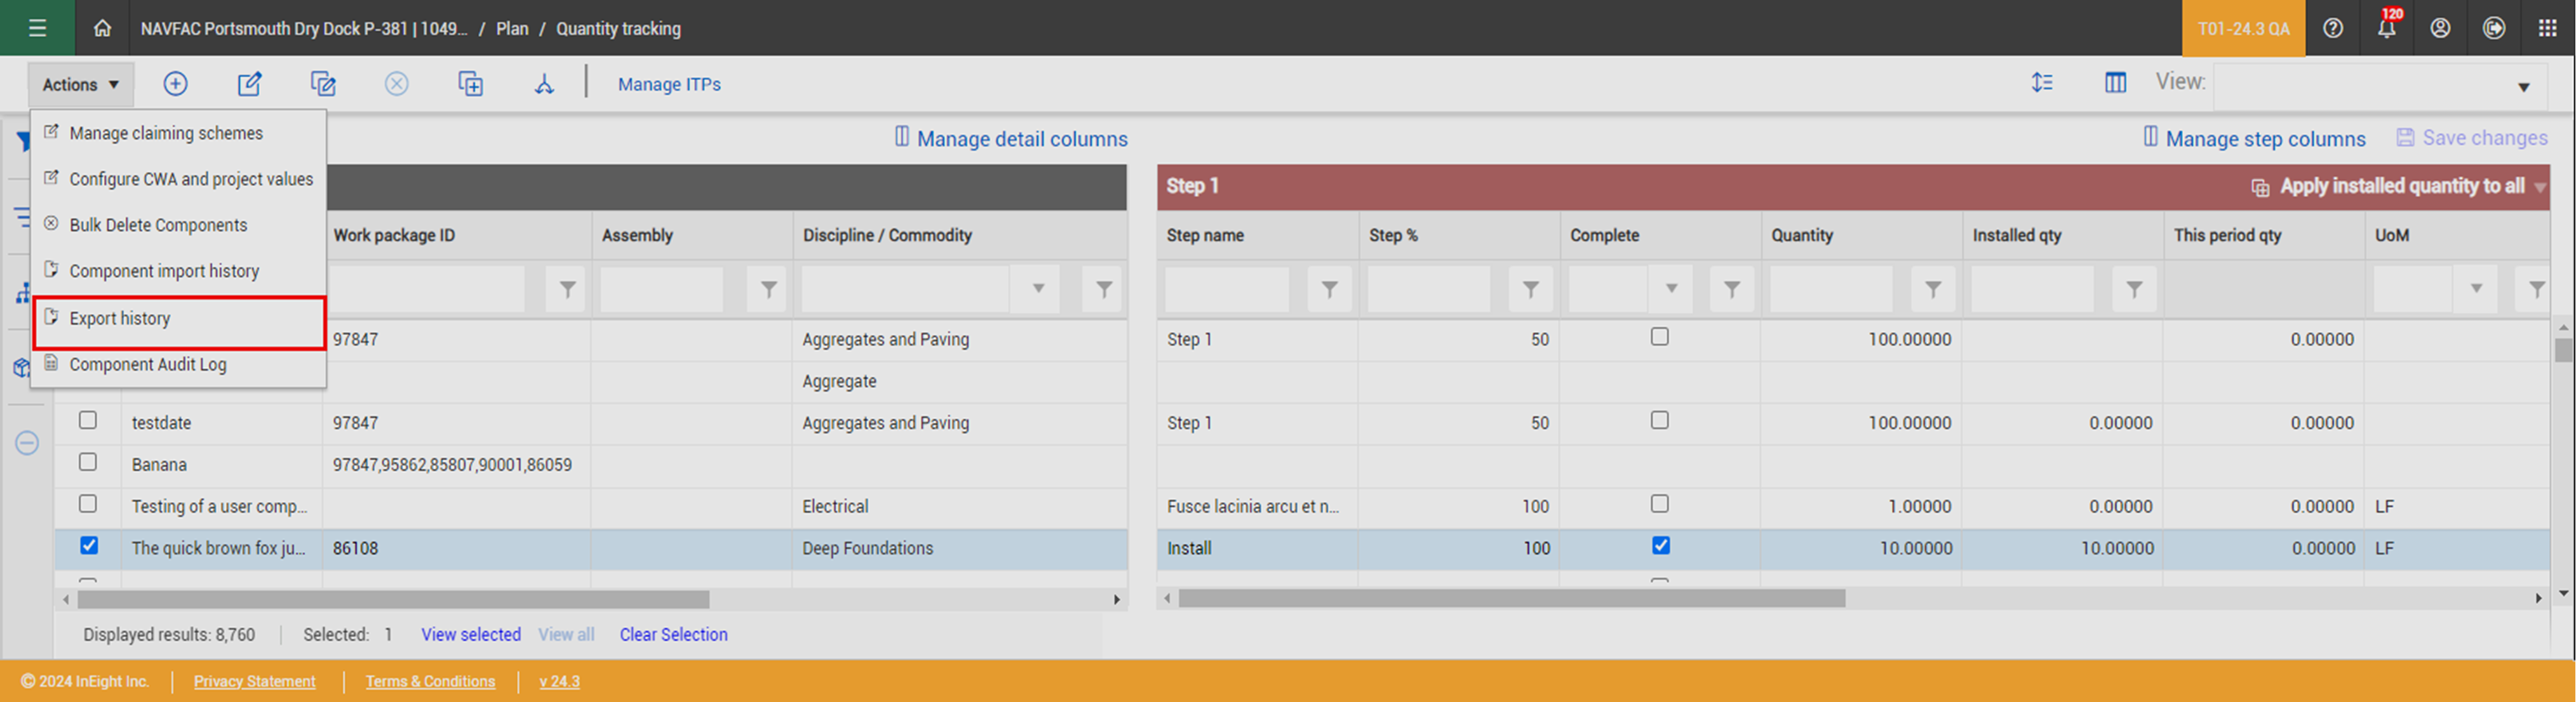Open the Terms & Conditions link
2576x702 pixels.
coord(430,681)
